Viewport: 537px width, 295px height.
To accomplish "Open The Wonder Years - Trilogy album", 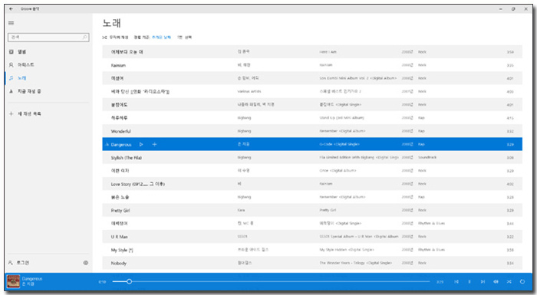I will coord(355,263).
